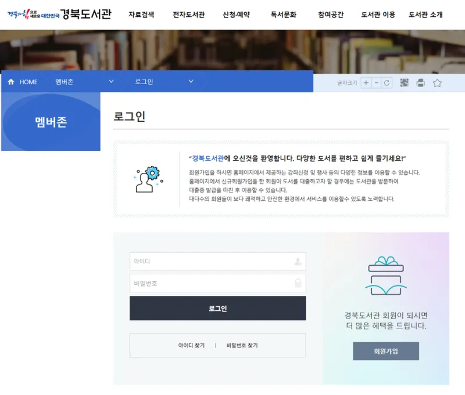Reset font size with refresh icon
Screen dimensions: 465x395
(x=387, y=83)
